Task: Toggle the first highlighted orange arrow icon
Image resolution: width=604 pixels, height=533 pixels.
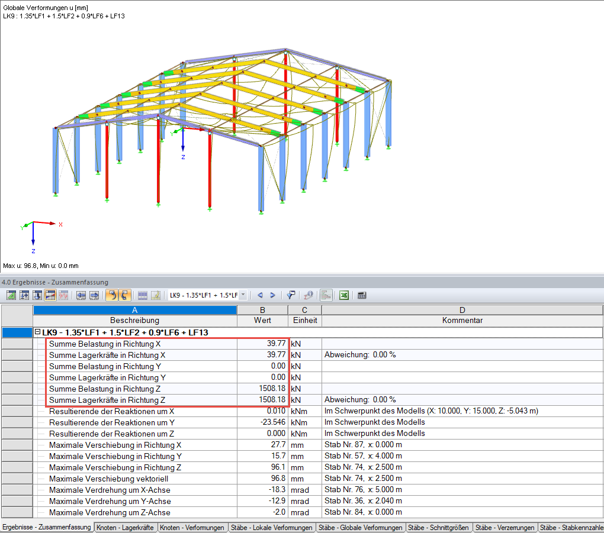Action: tap(112, 295)
